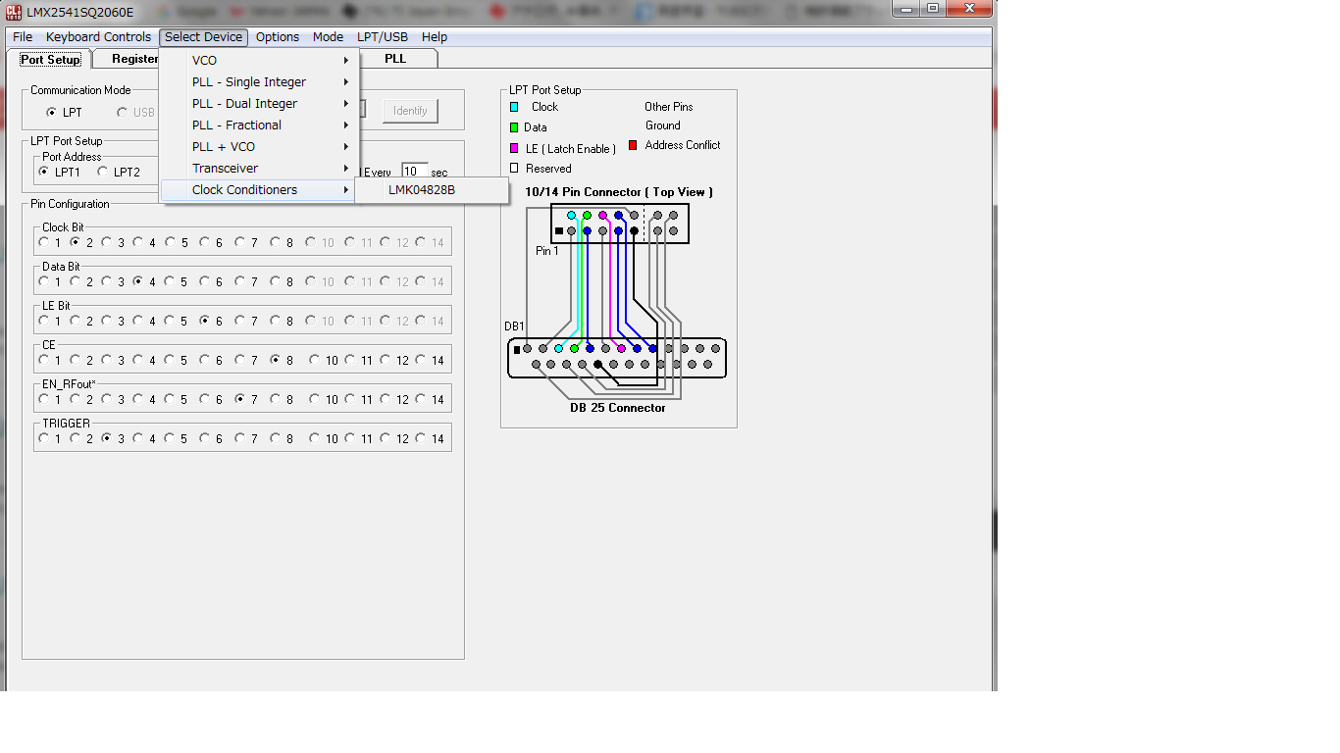Screen dimensions: 1340x753
Task: Set Data Bit to pin 4
Action: pos(138,281)
